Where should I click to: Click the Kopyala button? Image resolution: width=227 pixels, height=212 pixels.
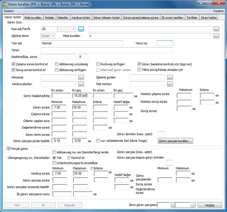tap(70, 205)
